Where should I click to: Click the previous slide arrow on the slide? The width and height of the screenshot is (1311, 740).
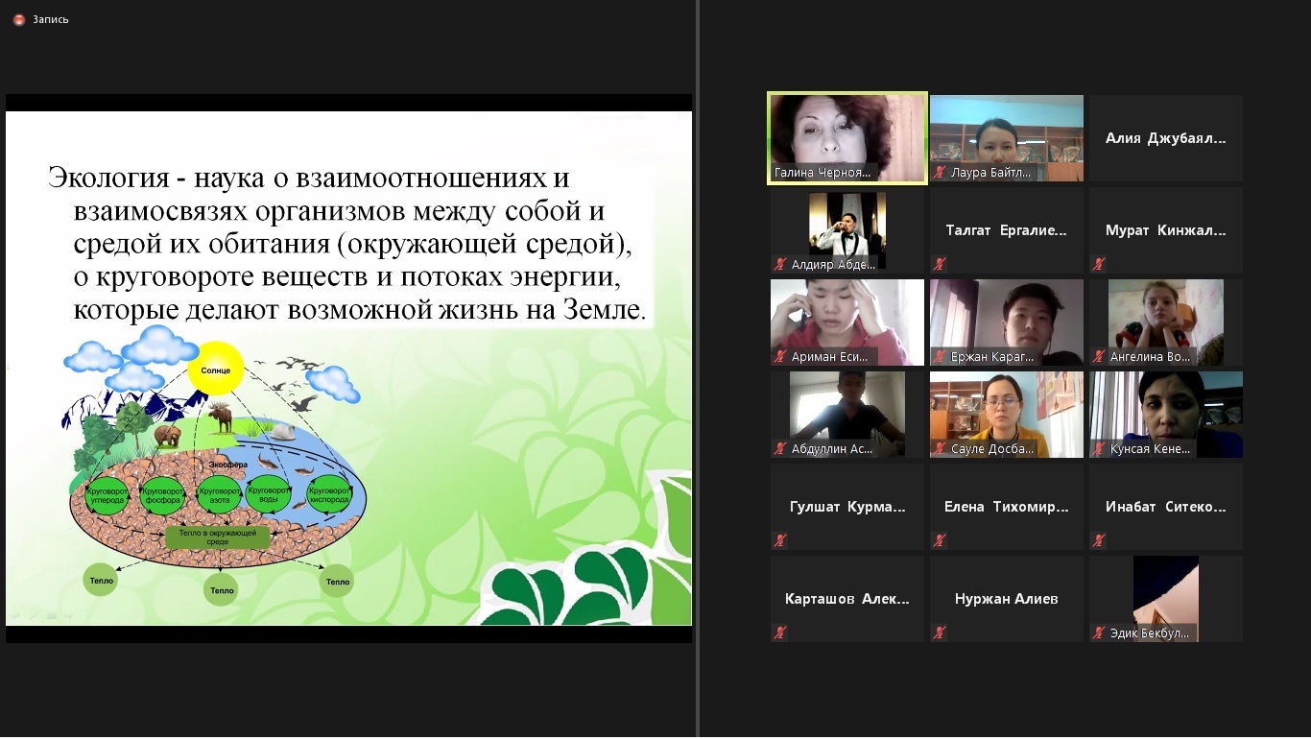click(x=14, y=614)
